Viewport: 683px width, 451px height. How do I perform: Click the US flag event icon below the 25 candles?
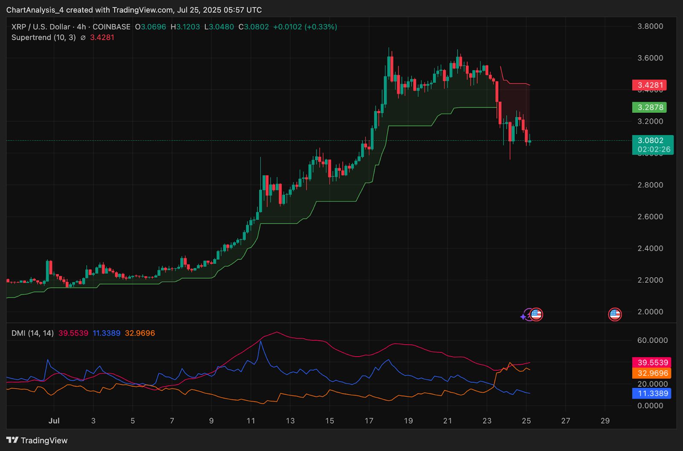pyautogui.click(x=536, y=315)
